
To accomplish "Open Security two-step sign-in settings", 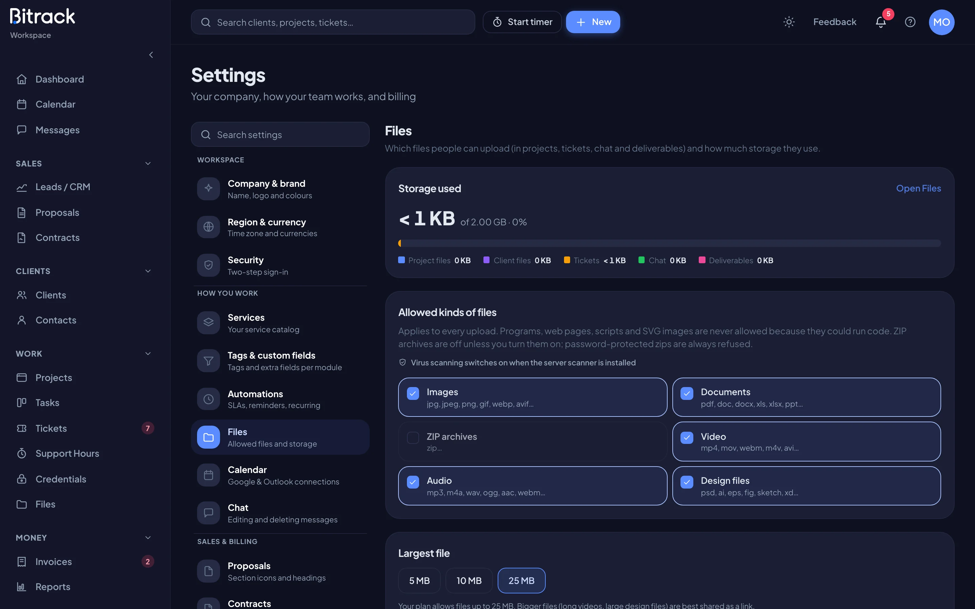I will click(280, 266).
